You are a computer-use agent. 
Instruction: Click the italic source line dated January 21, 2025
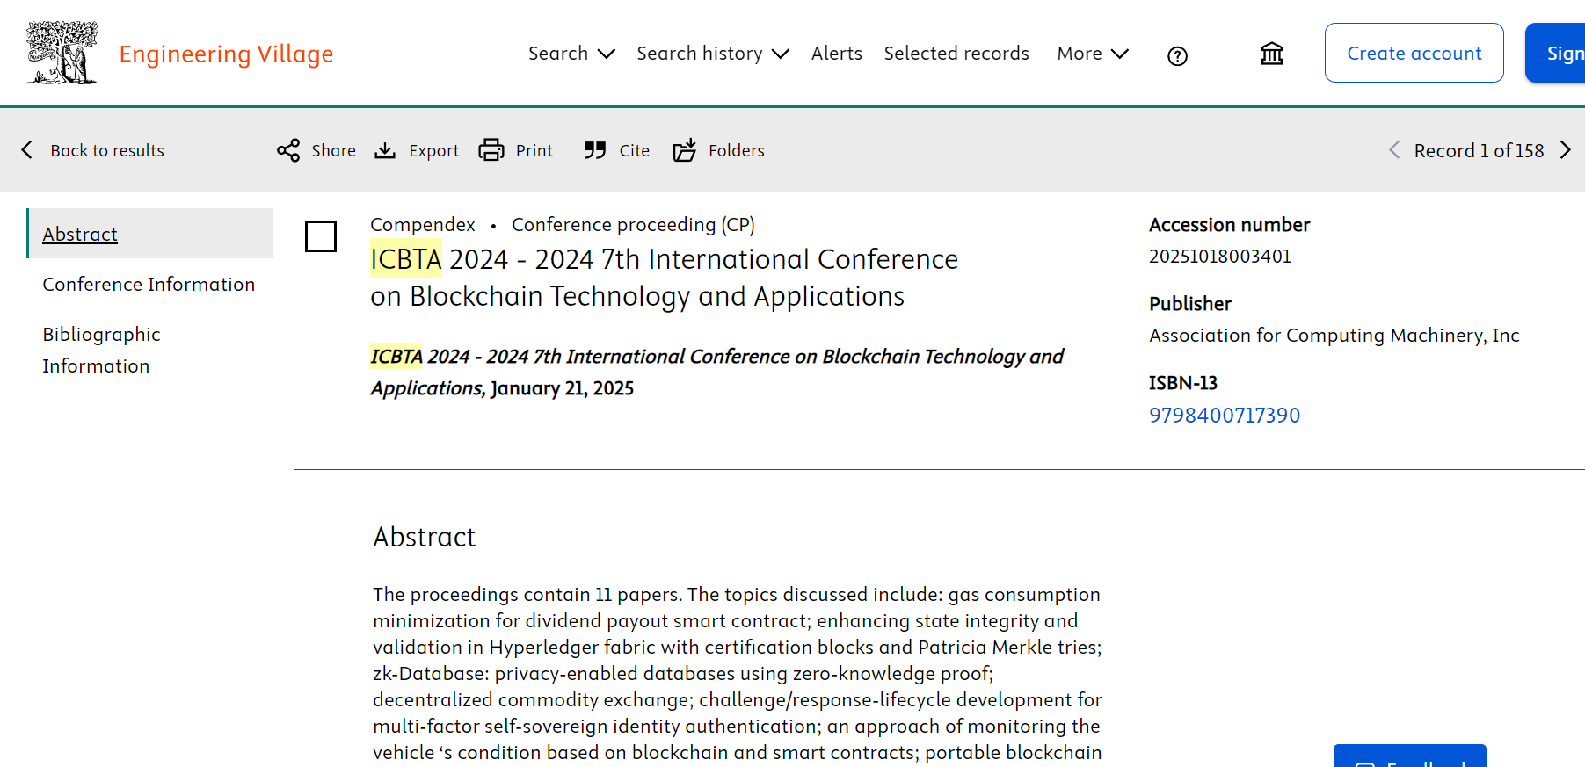717,373
